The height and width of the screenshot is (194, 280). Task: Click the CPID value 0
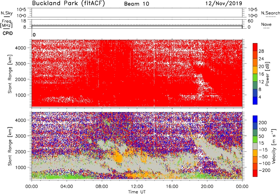pyautogui.click(x=34, y=35)
